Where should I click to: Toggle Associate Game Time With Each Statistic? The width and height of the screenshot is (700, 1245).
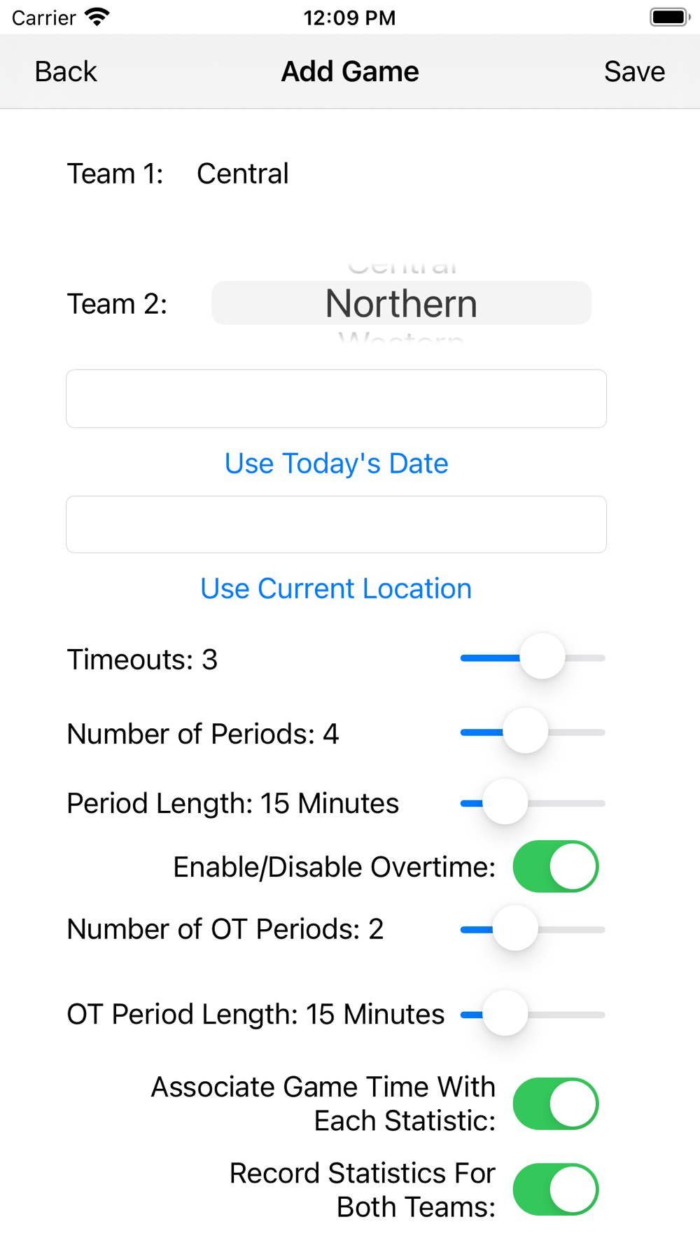[x=556, y=1104]
